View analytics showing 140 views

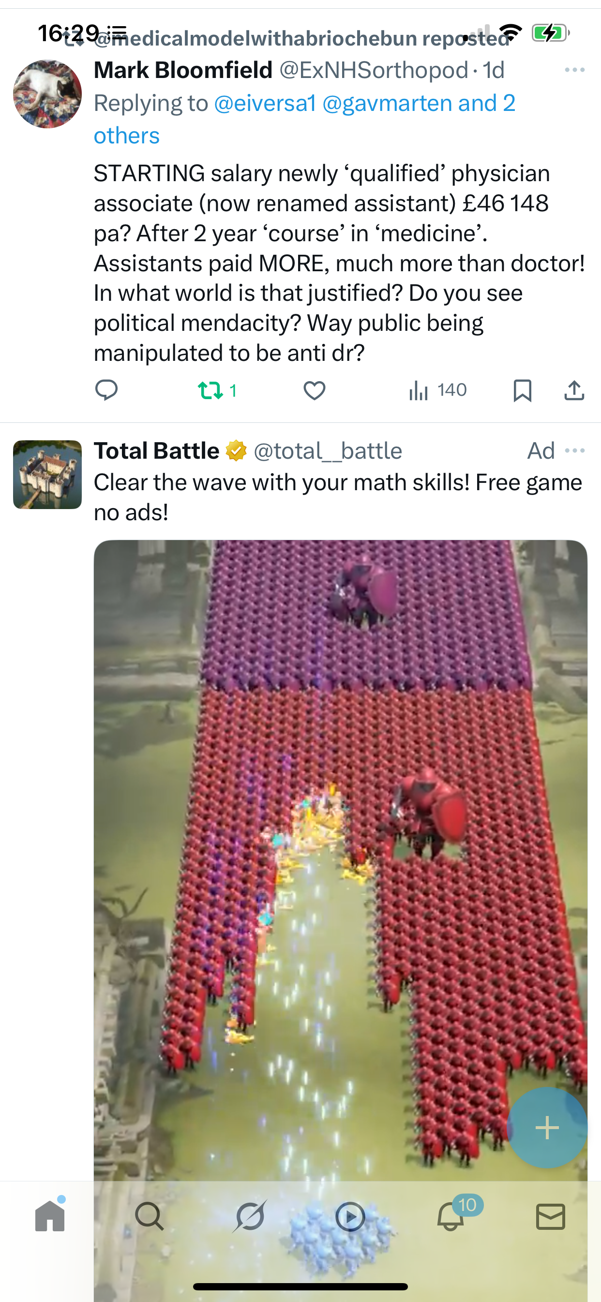coord(437,390)
